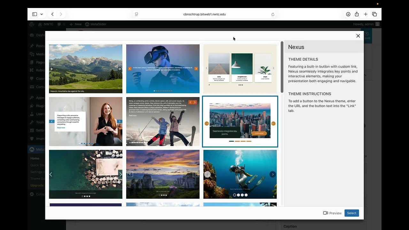The image size is (409, 230).
Task: Open the MetaSlider sidebar menu item
Action: pos(36,149)
